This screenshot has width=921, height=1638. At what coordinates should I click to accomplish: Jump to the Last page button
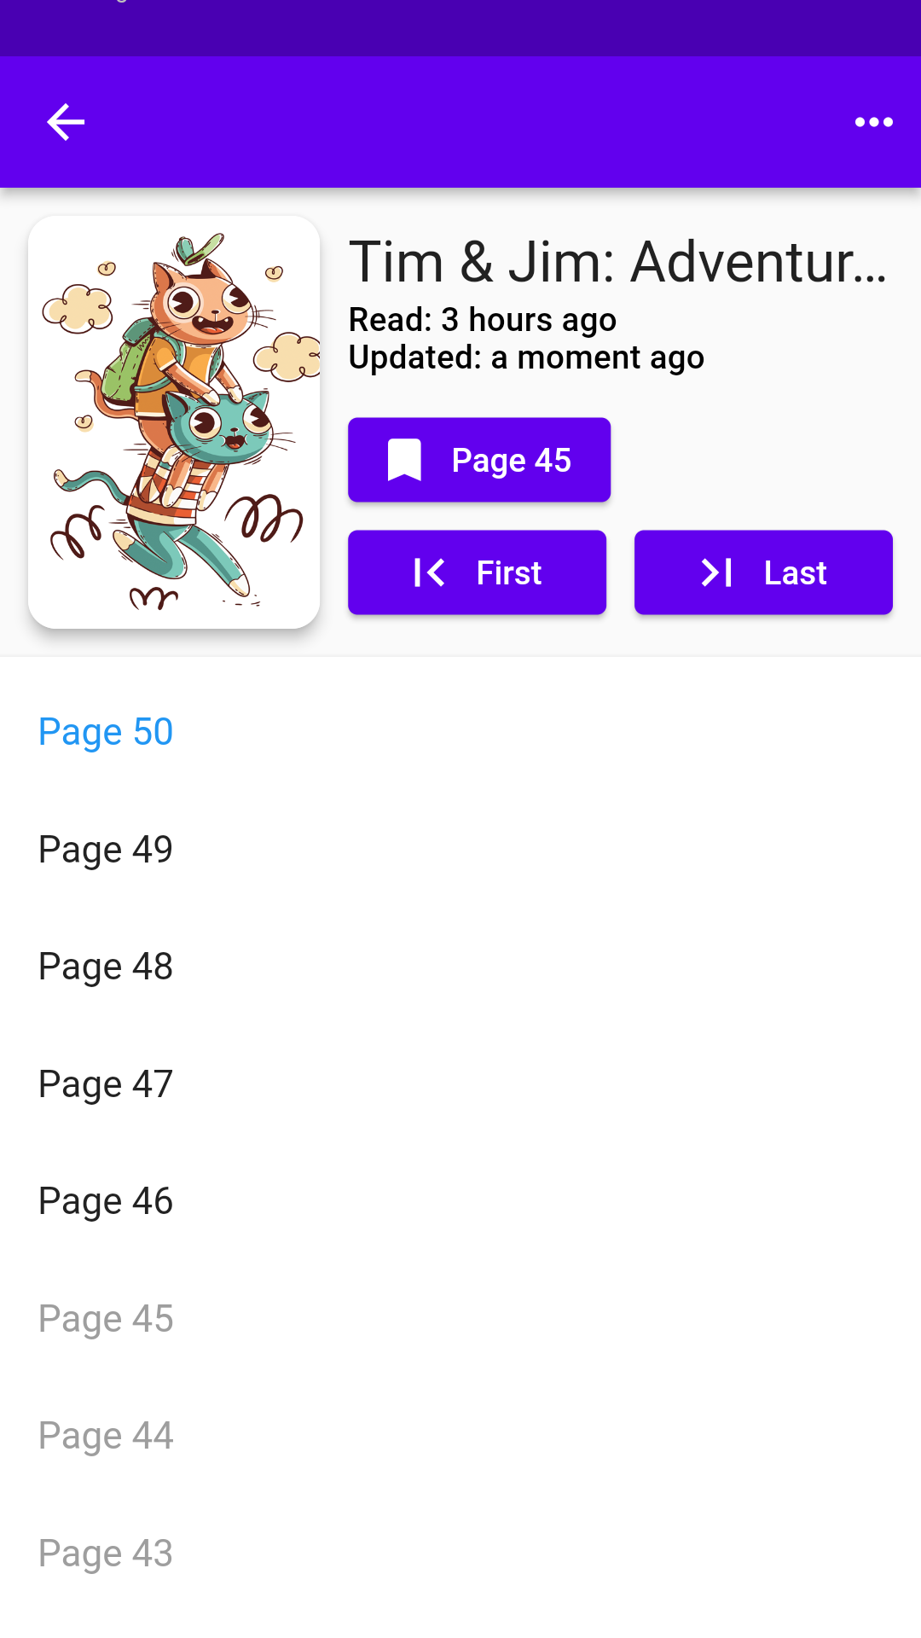[x=763, y=572]
